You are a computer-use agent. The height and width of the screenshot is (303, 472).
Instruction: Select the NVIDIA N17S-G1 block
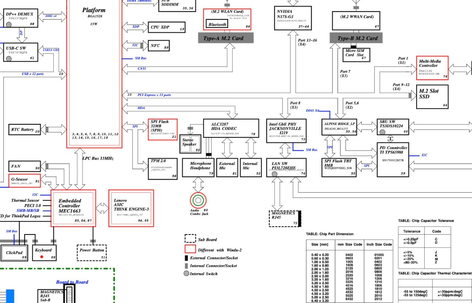[x=292, y=18]
